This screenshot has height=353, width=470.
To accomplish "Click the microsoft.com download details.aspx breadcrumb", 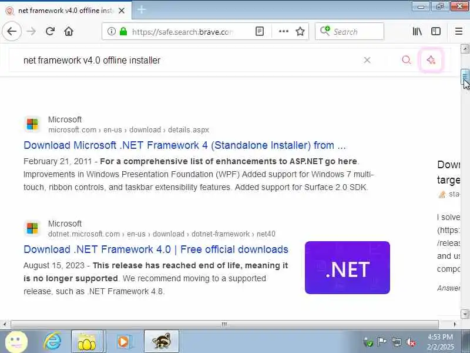I will click(129, 130).
